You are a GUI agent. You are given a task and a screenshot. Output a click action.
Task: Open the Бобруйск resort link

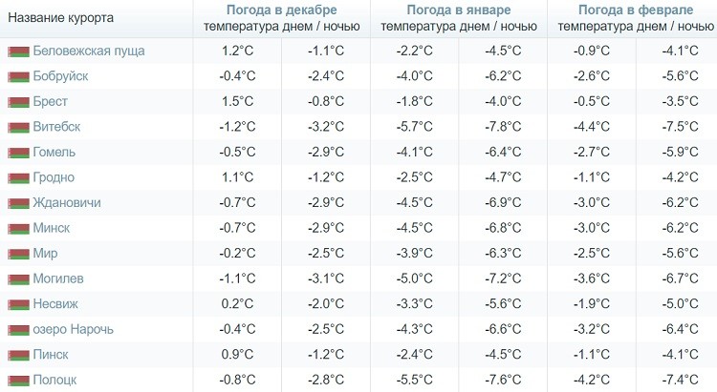60,75
